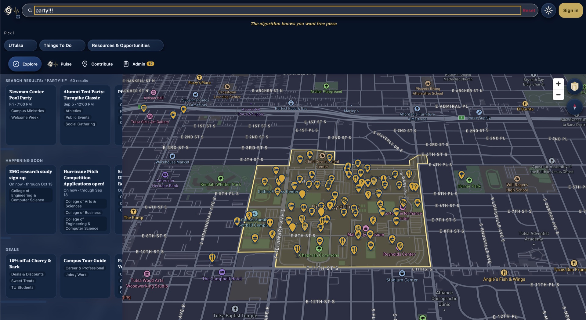Click the Sign in button
586x320 pixels.
tap(570, 10)
